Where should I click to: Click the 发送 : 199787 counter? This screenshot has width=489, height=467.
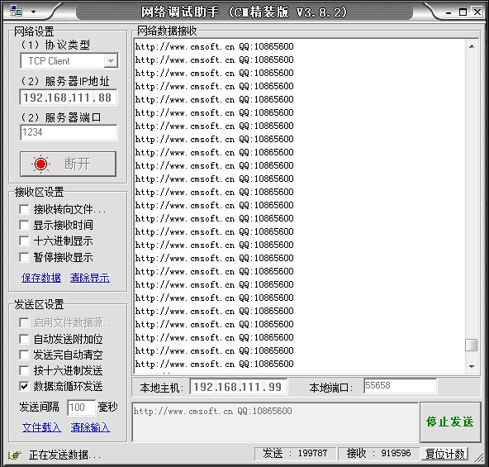pos(295,453)
